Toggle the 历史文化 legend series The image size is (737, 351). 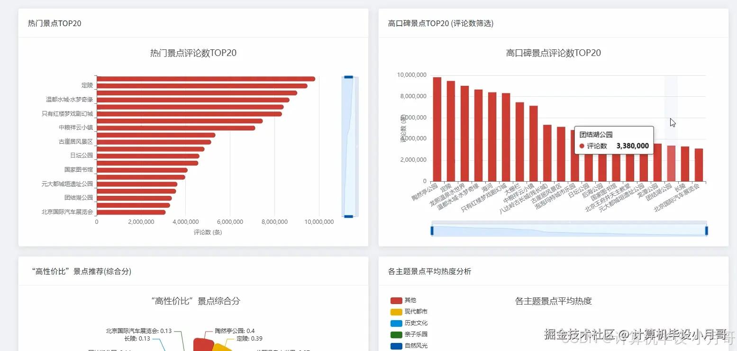coord(409,323)
